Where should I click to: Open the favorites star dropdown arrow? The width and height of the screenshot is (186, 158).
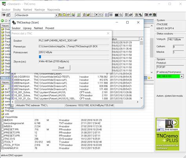151,78
